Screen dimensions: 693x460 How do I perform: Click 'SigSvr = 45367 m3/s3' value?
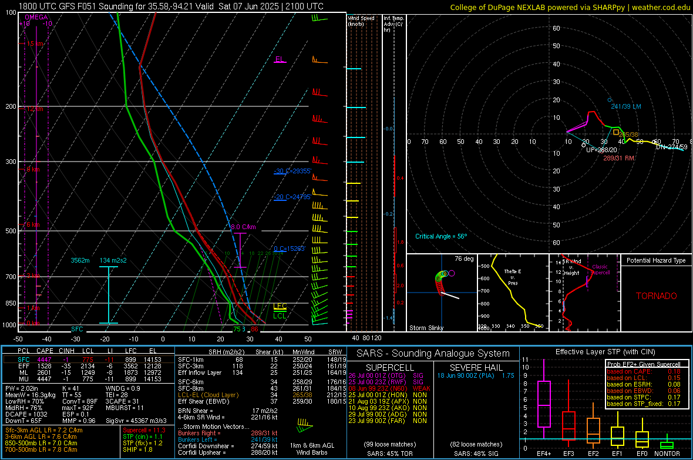[136, 421]
